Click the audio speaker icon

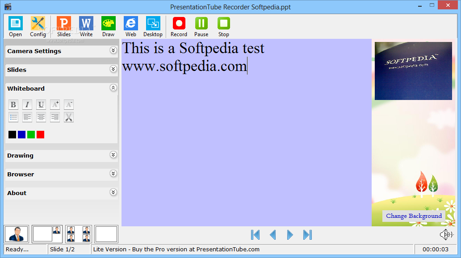point(447,234)
